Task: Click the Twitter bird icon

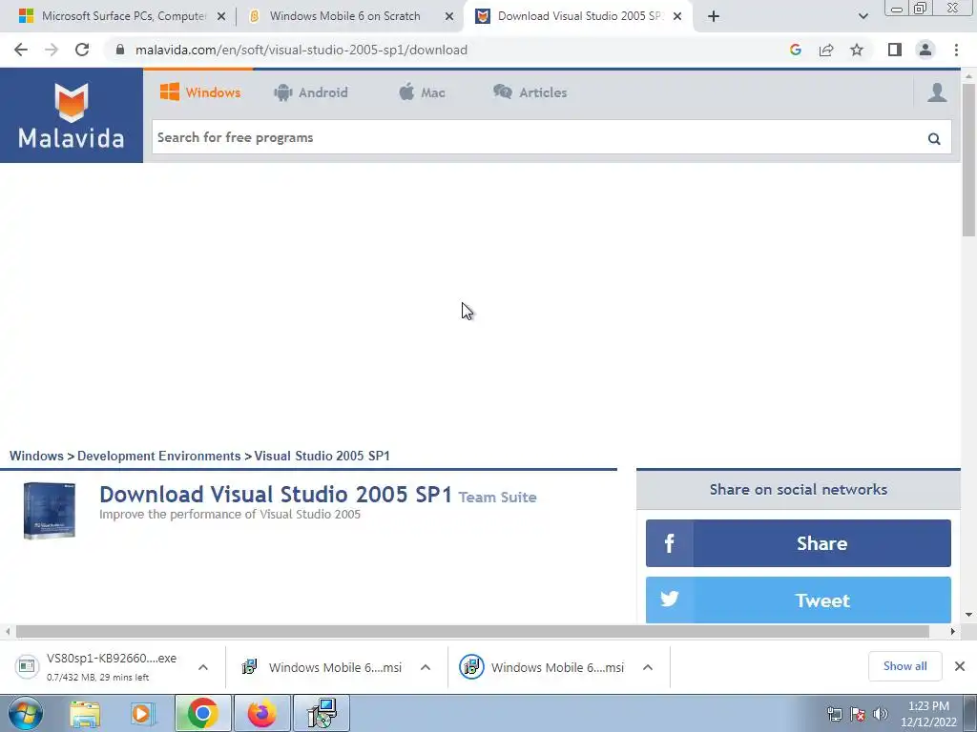Action: tap(669, 600)
